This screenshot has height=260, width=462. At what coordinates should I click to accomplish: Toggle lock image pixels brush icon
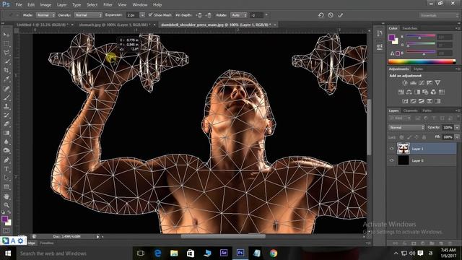click(409, 137)
